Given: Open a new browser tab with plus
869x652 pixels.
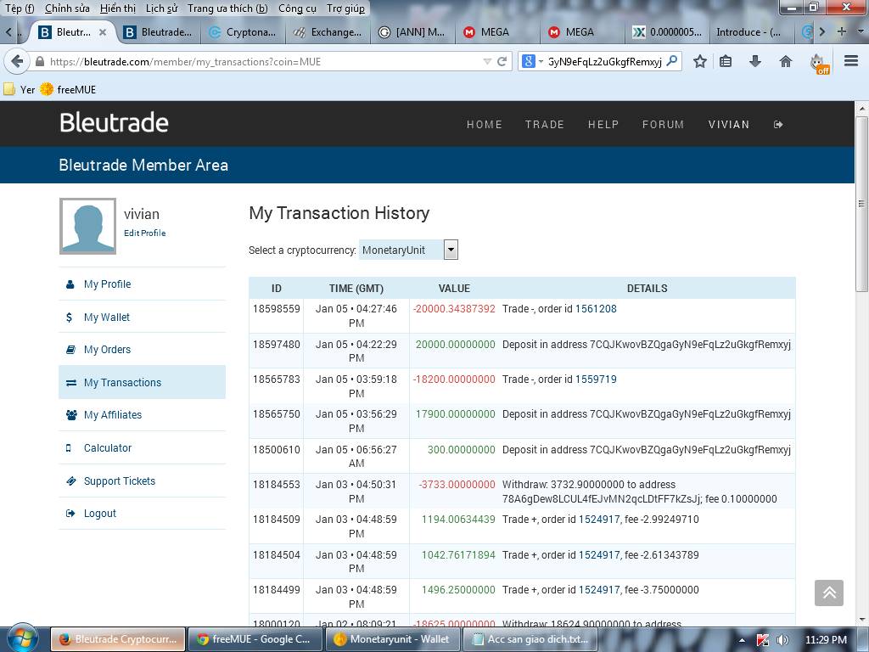Looking at the screenshot, I should [x=841, y=31].
